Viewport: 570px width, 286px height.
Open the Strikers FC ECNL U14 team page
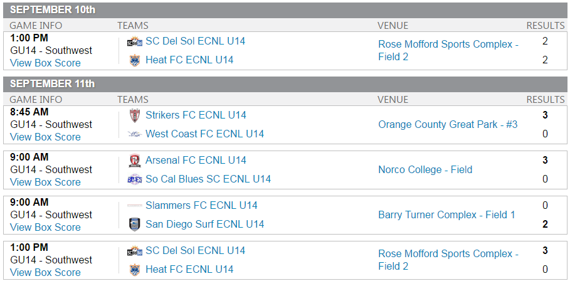coord(196,115)
